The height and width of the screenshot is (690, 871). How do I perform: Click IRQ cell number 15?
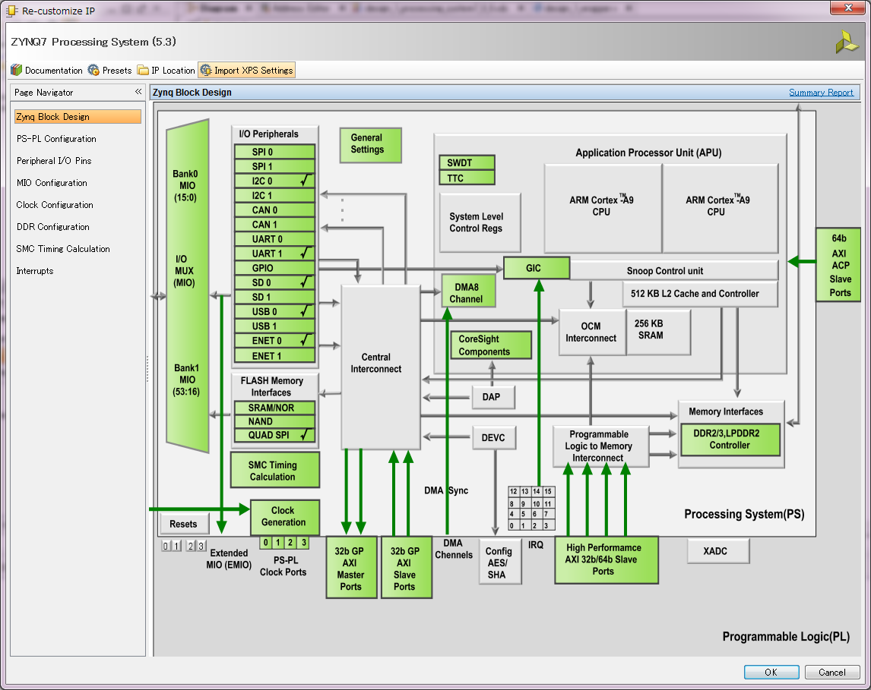pyautogui.click(x=548, y=491)
